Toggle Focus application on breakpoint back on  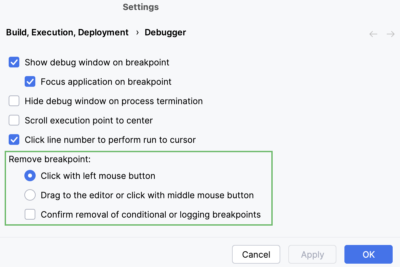[30, 81]
